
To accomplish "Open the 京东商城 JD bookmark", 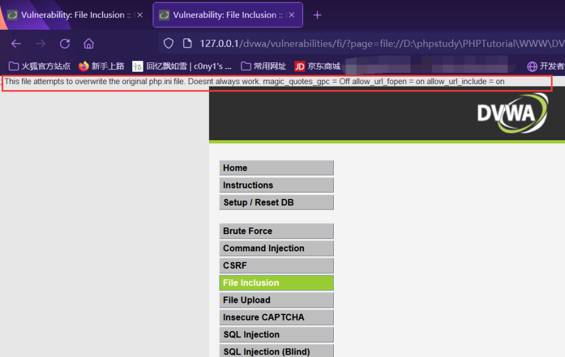I will (x=318, y=66).
